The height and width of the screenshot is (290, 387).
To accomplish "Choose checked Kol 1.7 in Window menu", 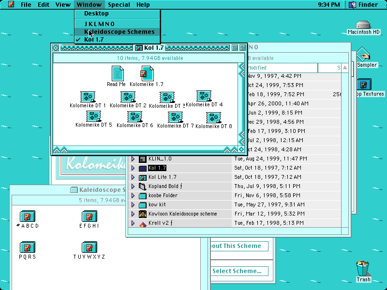I will coord(118,40).
